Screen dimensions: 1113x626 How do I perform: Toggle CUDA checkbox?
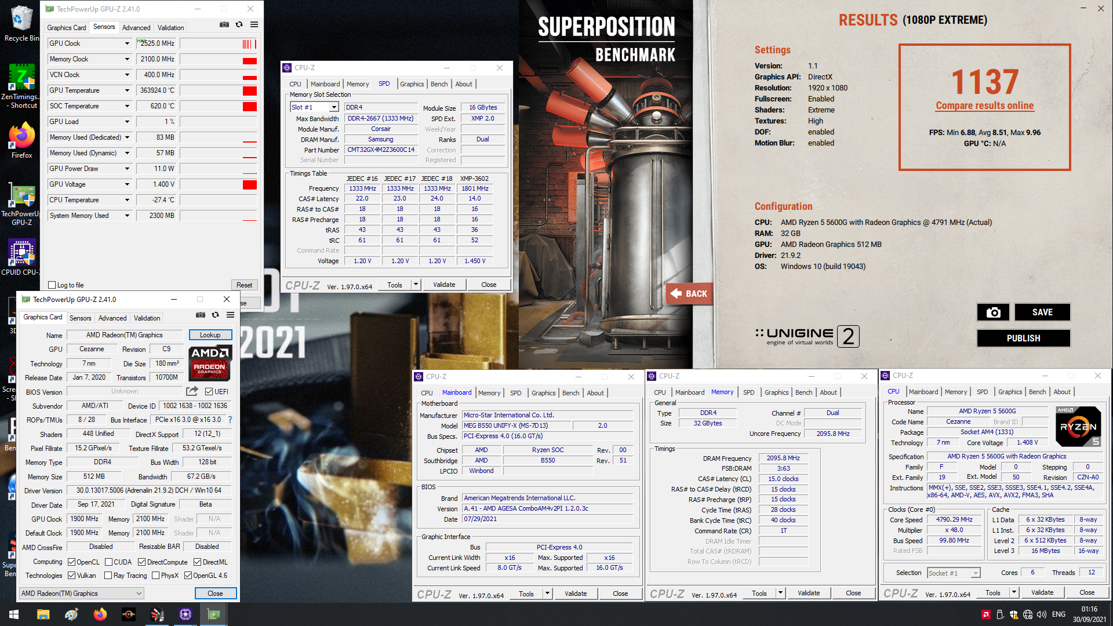point(108,562)
